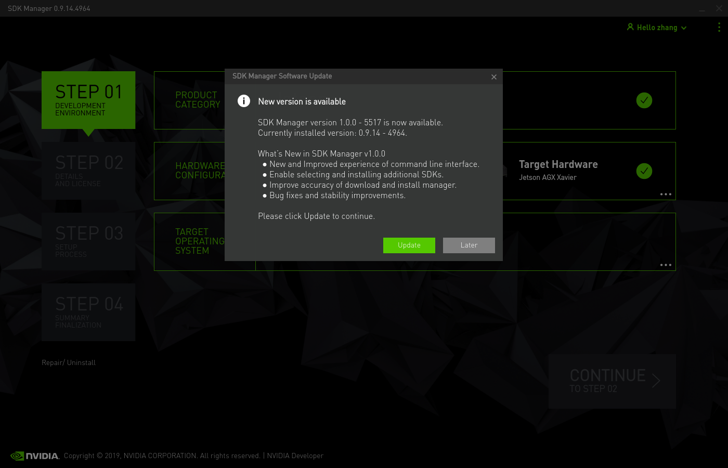728x468 pixels.
Task: Select the Step 04 Summary Finalization tab
Action: pos(88,312)
